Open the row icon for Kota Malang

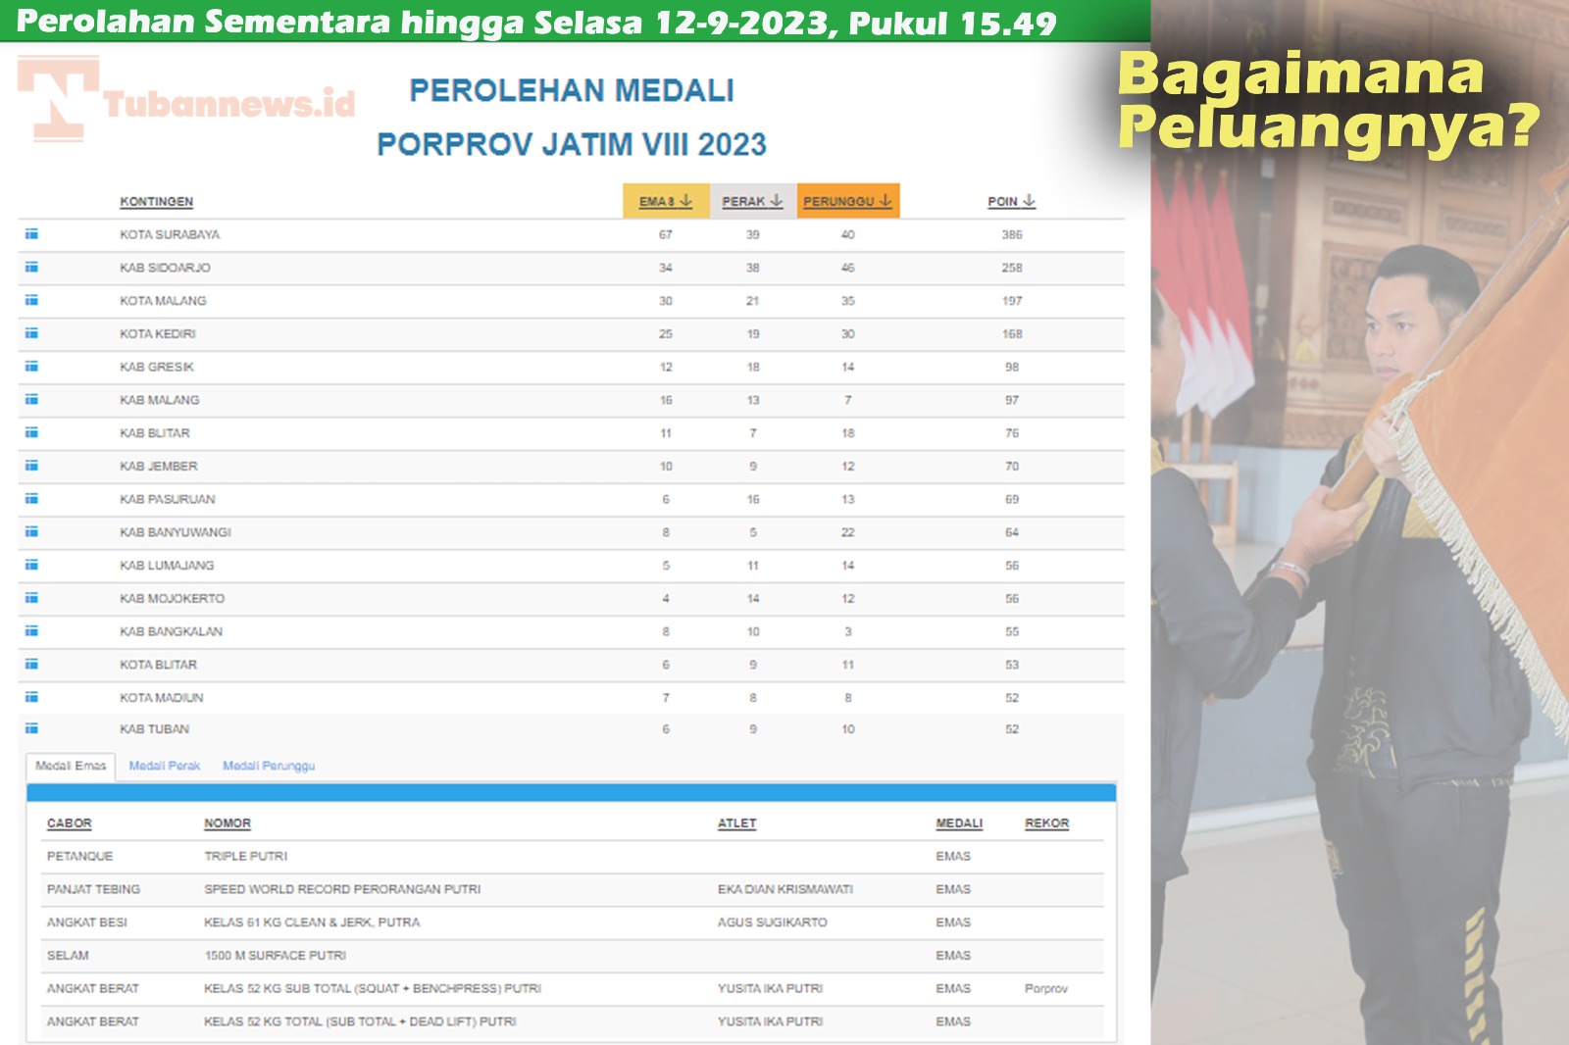[x=31, y=301]
